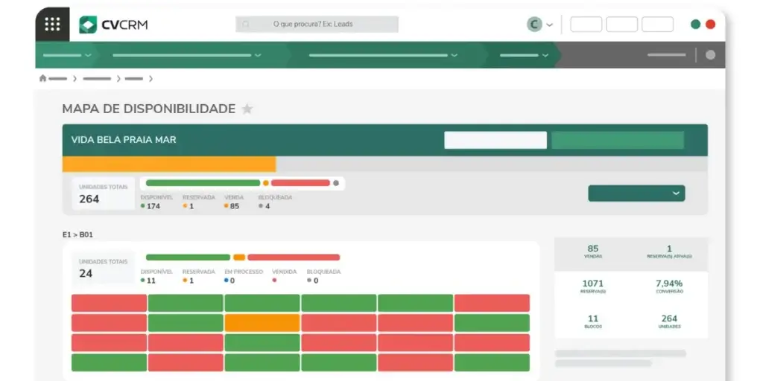Image resolution: width=763 pixels, height=381 pixels.
Task: Click the 1071 Reservas statistic
Action: click(593, 286)
